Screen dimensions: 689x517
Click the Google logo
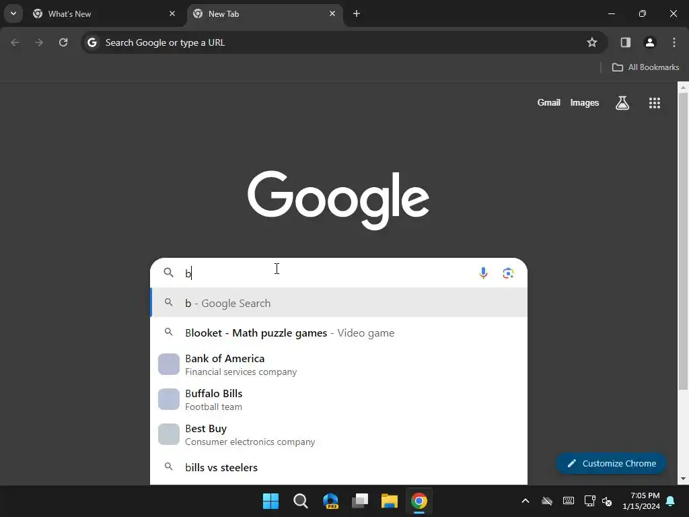tap(338, 200)
